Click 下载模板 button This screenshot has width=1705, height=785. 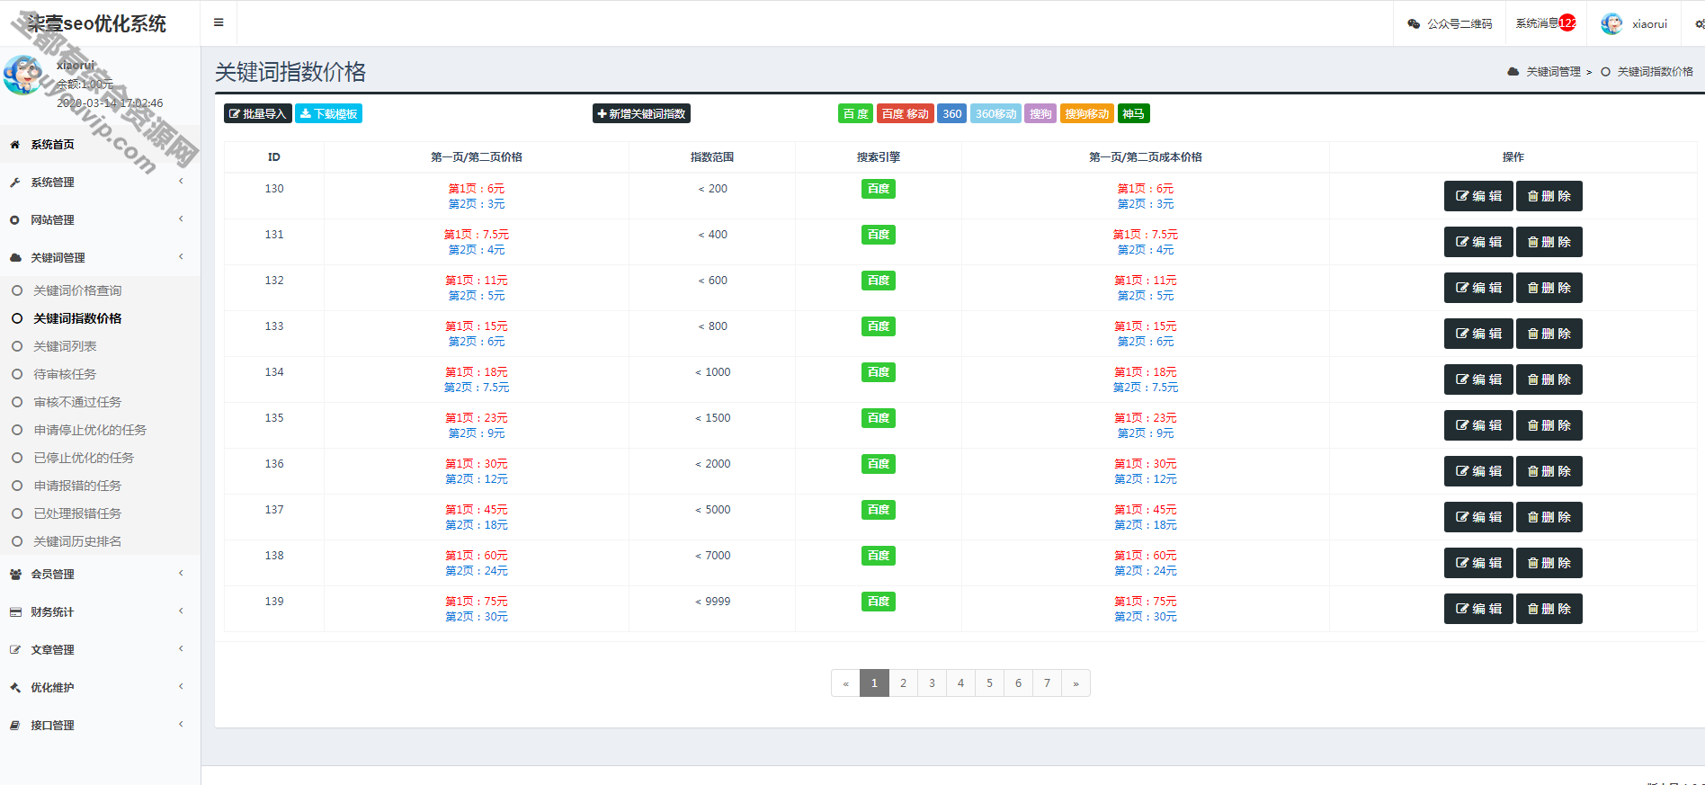click(328, 114)
